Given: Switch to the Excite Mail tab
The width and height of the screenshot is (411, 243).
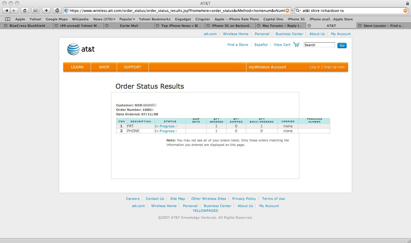Looking at the screenshot, I should pyautogui.click(x=129, y=26).
